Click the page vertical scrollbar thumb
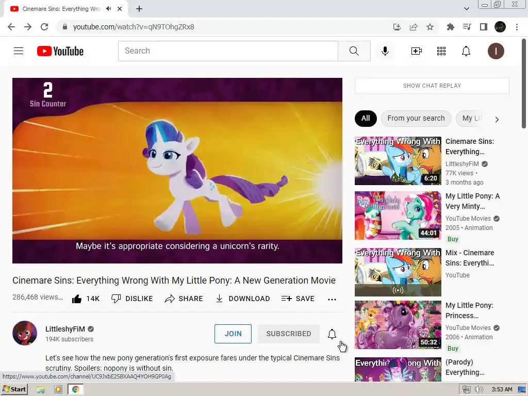The height and width of the screenshot is (396, 528). click(524, 84)
